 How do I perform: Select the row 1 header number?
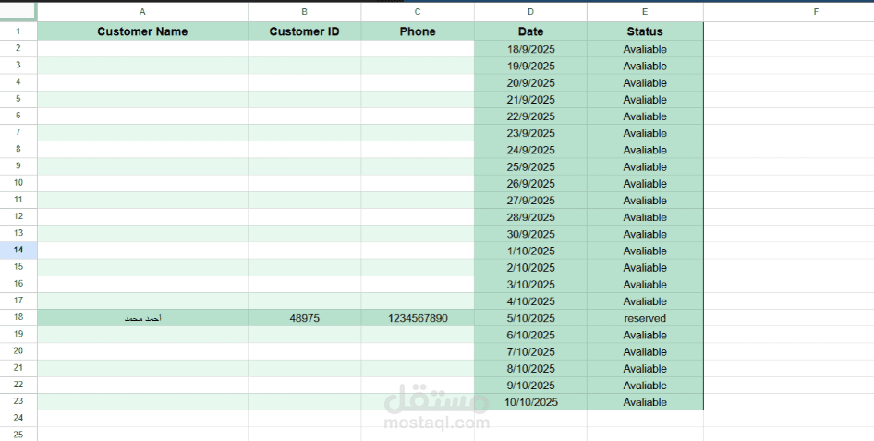point(18,31)
